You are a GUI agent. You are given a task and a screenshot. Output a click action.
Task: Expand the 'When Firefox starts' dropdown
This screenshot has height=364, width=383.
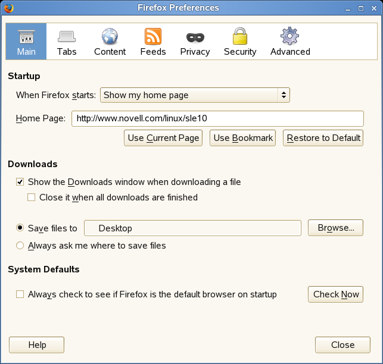[x=195, y=95]
